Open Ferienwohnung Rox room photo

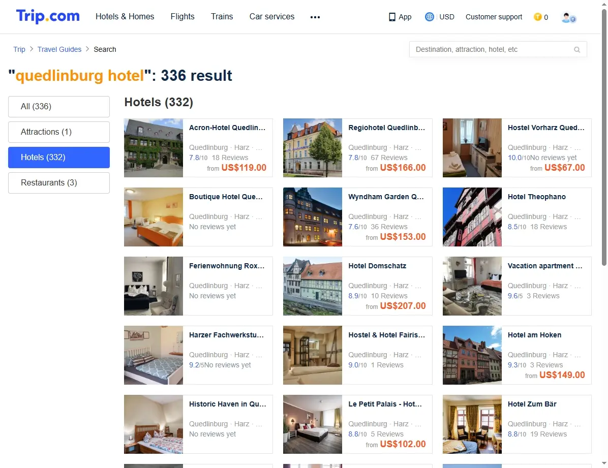[154, 286]
